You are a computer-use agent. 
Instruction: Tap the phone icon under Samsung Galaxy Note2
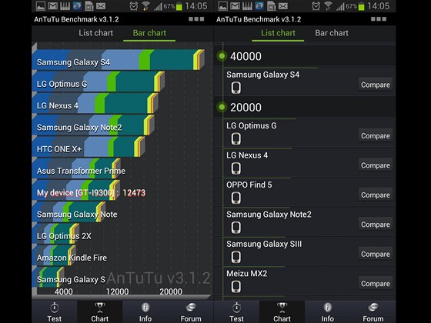pos(236,228)
